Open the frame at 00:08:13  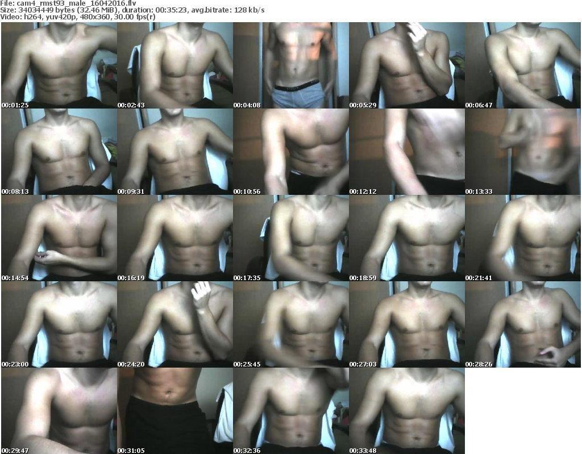(59, 152)
